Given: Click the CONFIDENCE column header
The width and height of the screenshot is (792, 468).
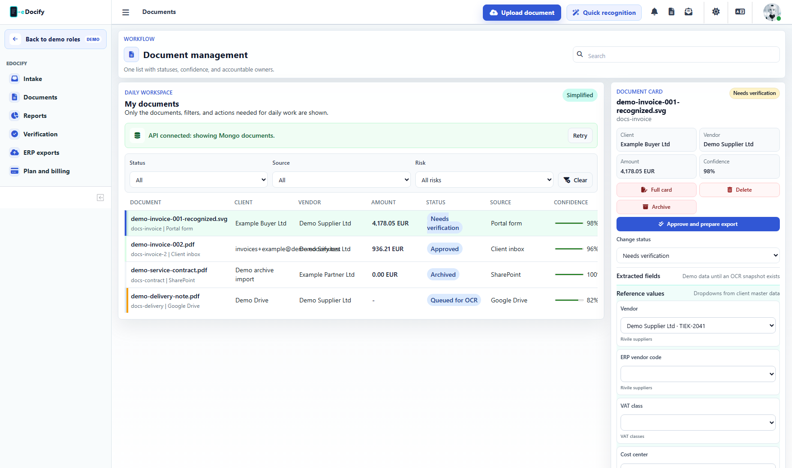Looking at the screenshot, I should tap(571, 202).
